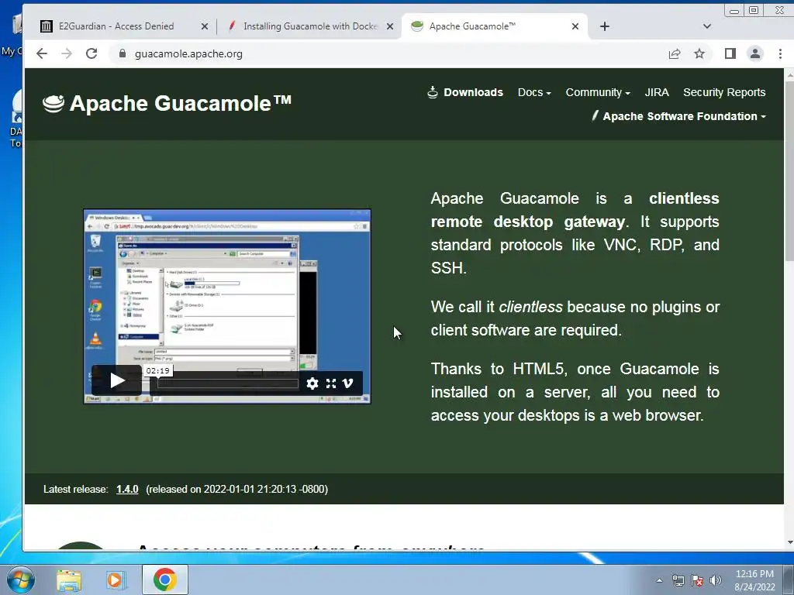
Task: Open the tab search chevron
Action: pos(707,26)
